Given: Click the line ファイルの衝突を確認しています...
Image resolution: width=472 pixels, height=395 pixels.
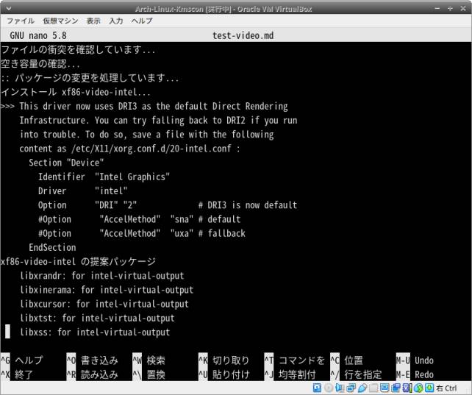Looking at the screenshot, I should [x=78, y=49].
